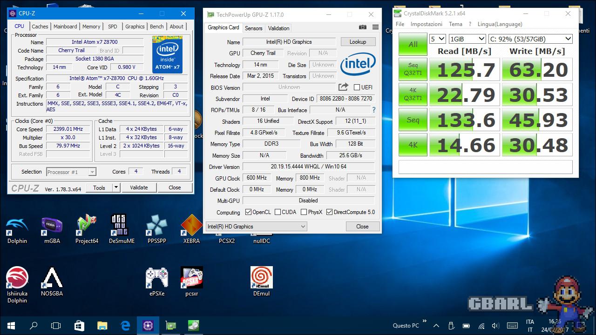
Task: Open the Lingua(Language) menu
Action: pos(500,24)
